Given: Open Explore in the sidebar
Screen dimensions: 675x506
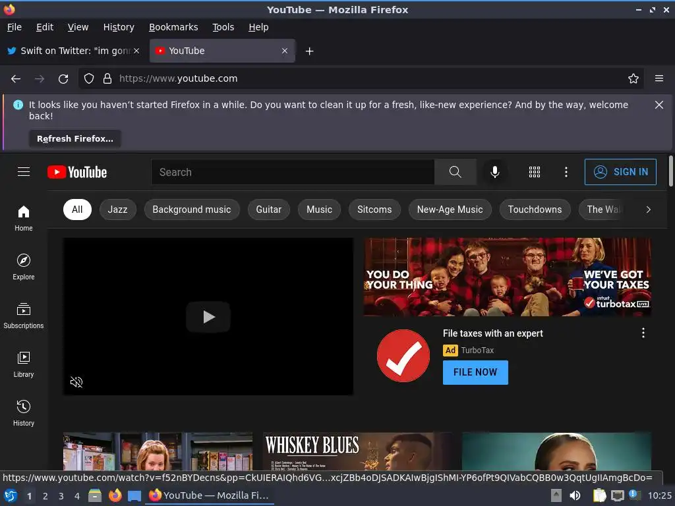Looking at the screenshot, I should 24,267.
